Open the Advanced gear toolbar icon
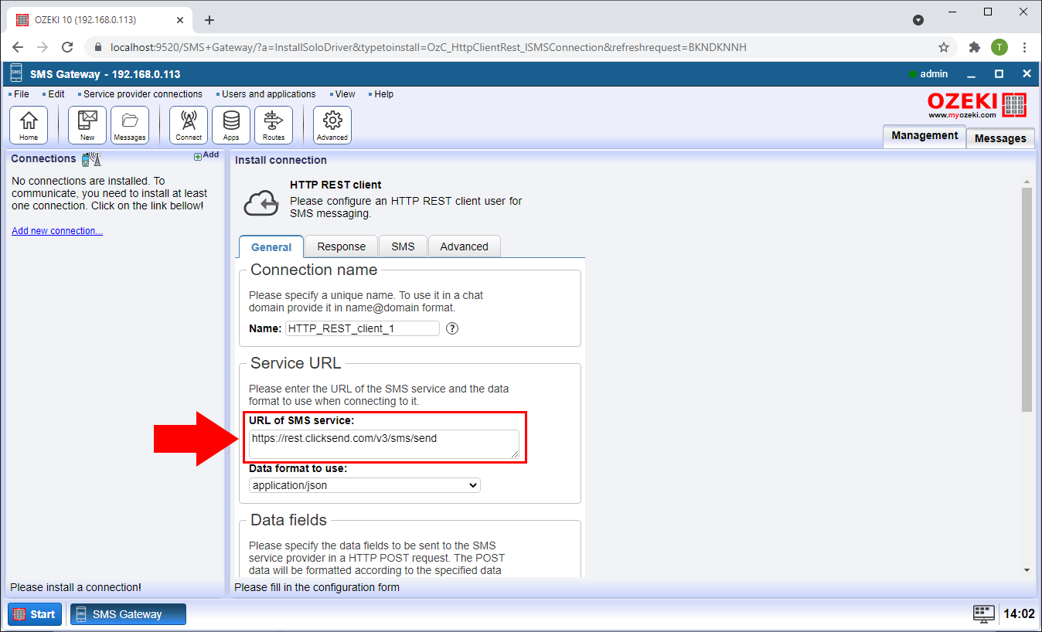This screenshot has height=632, width=1042. pyautogui.click(x=332, y=125)
